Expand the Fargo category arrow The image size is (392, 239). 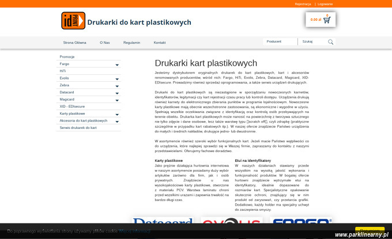pos(117,65)
